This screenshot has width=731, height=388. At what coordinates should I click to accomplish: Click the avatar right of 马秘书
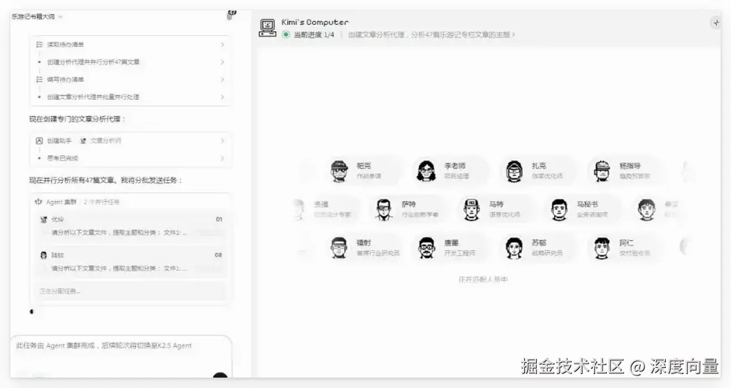pos(646,209)
